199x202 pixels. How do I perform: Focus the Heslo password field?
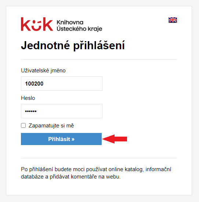62,111
